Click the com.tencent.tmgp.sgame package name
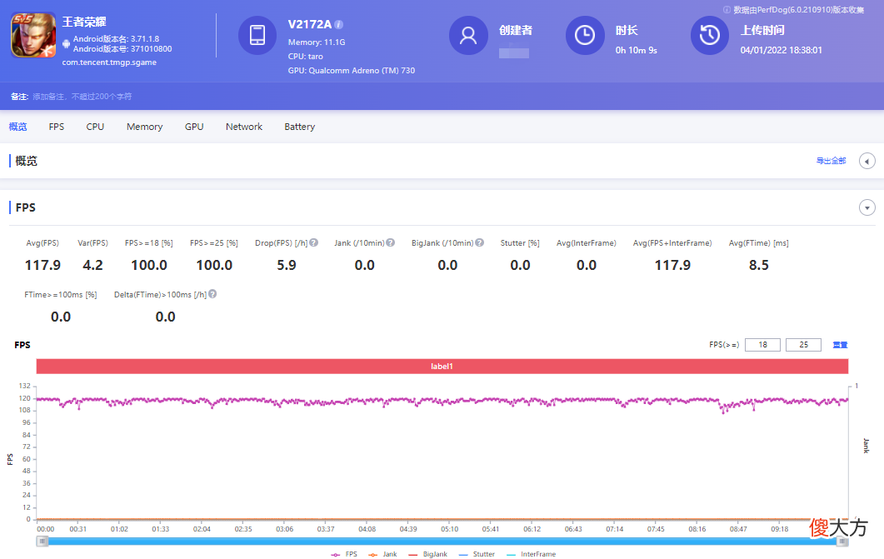884x559 pixels. point(109,62)
